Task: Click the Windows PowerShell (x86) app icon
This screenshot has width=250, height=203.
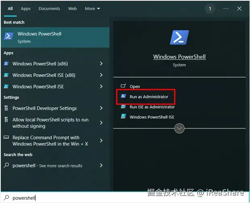Action: point(6,64)
